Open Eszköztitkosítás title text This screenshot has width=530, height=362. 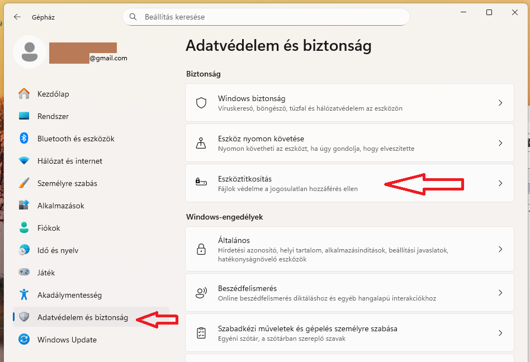[245, 179]
